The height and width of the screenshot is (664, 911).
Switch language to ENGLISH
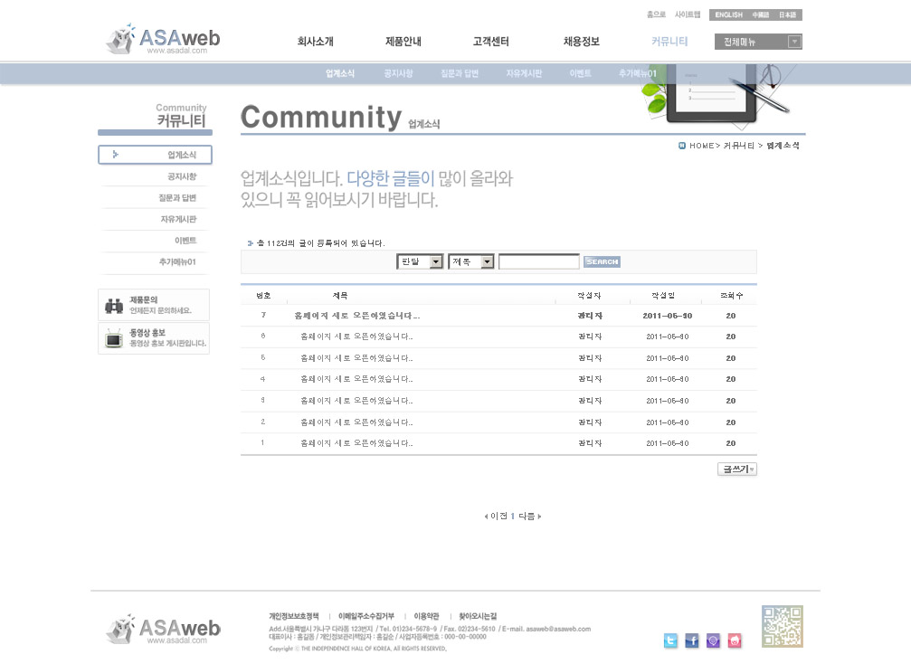tap(728, 15)
